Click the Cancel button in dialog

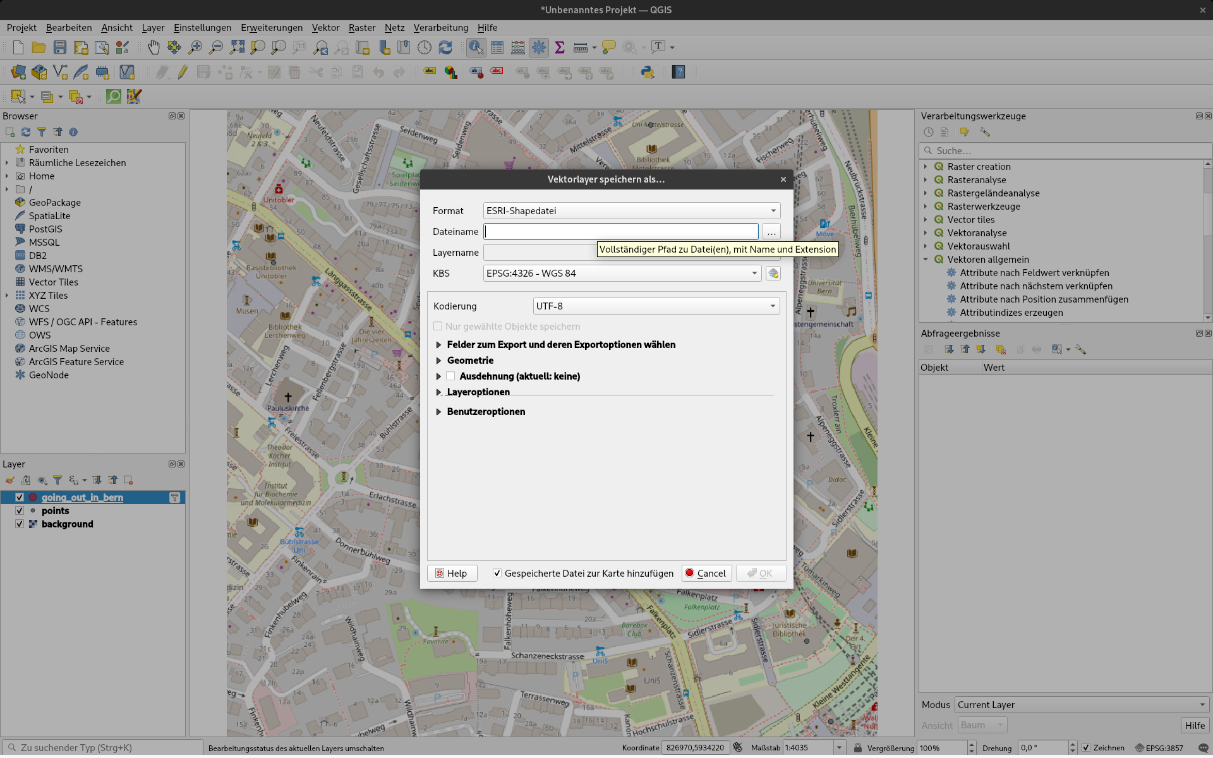(706, 574)
